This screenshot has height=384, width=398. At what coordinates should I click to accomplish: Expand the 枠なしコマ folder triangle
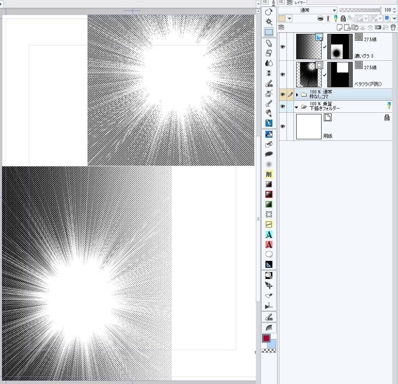coord(297,95)
